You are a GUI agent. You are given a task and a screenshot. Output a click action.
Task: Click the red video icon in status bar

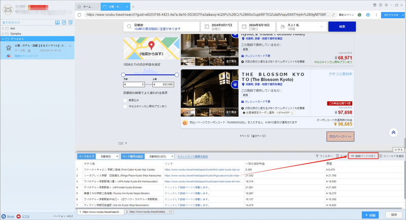tap(18, 216)
